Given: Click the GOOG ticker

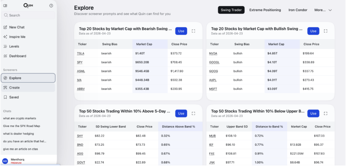Looking at the screenshot, I should (x=214, y=71).
